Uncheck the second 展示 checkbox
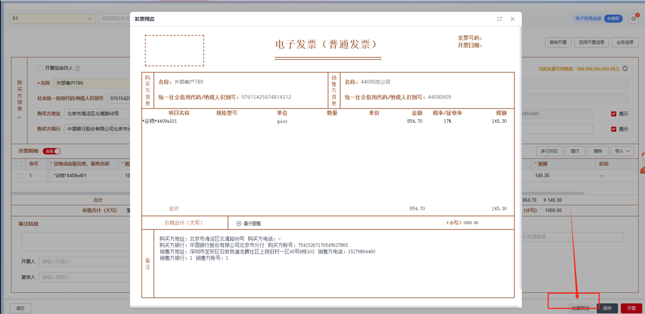 (x=614, y=129)
